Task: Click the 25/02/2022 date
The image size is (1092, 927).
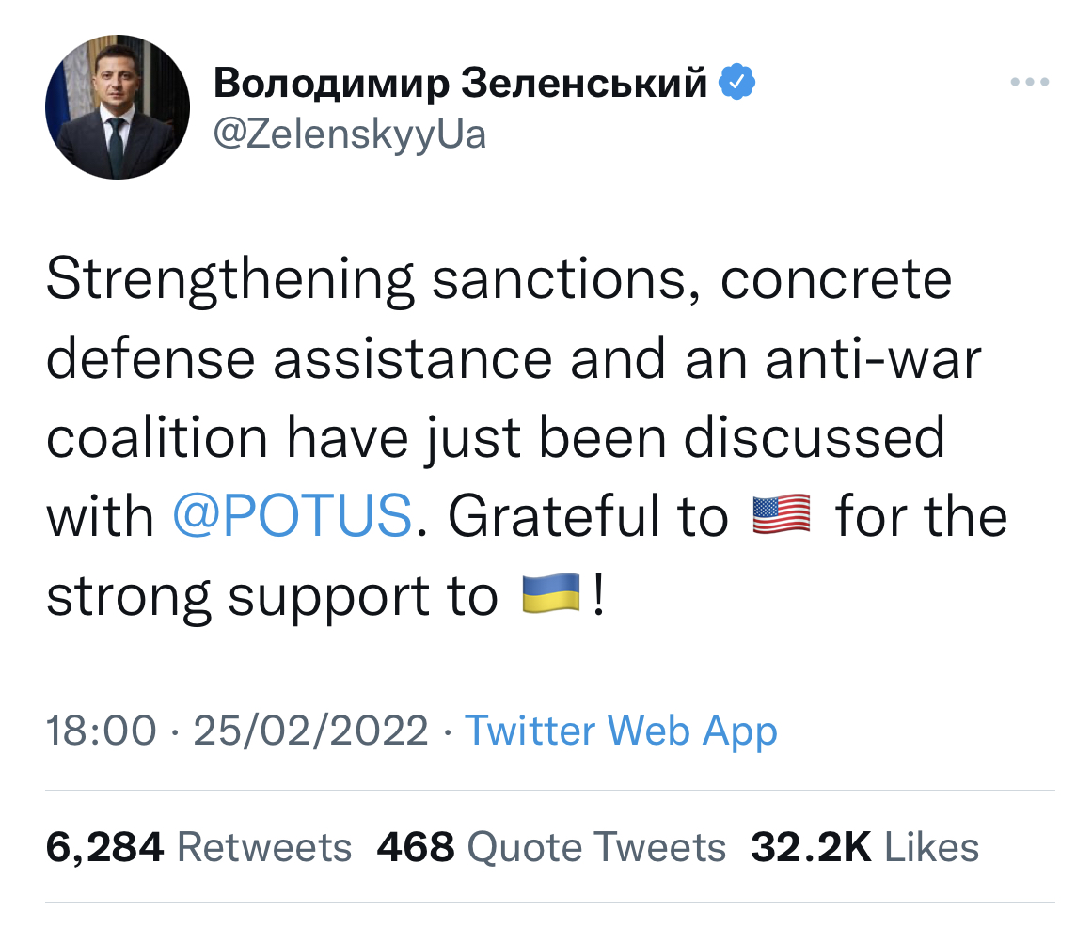Action: [x=310, y=731]
